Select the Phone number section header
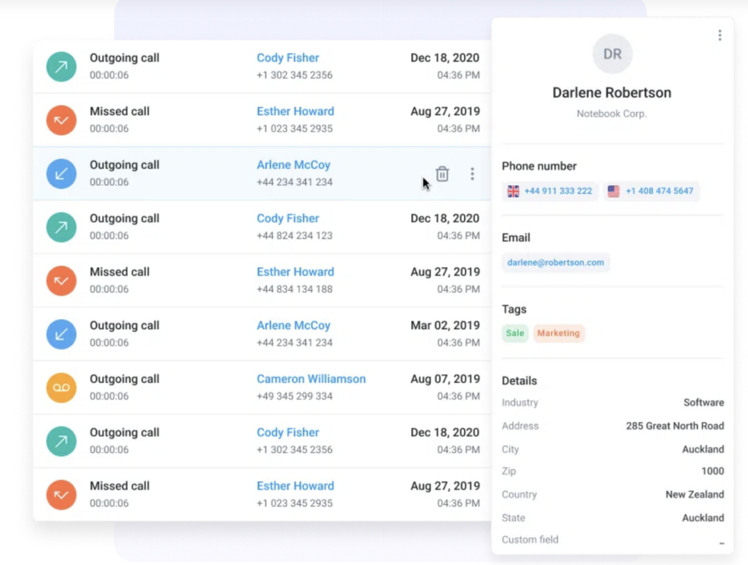The height and width of the screenshot is (565, 748). pyautogui.click(x=539, y=166)
